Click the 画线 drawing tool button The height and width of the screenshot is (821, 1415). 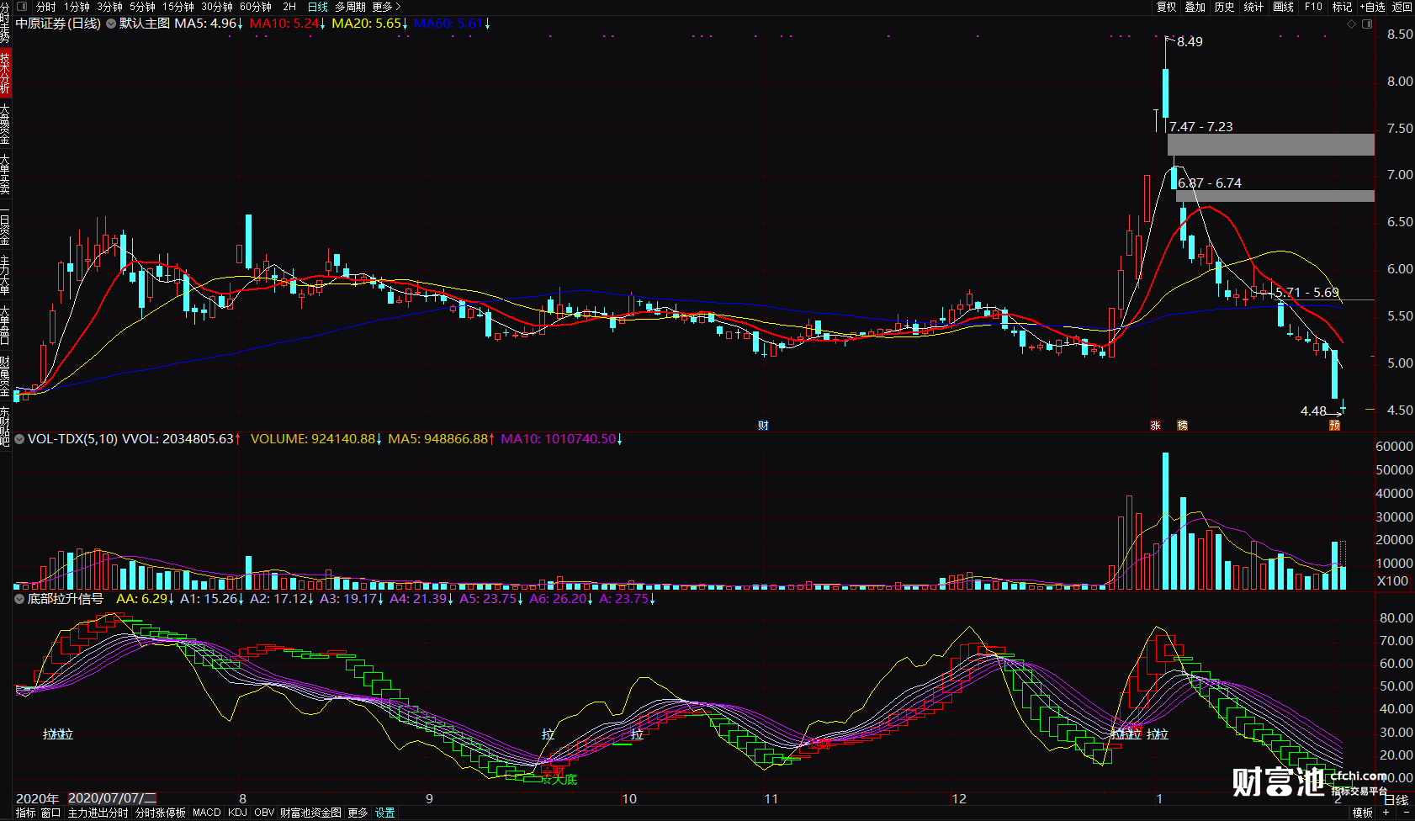coord(1283,7)
